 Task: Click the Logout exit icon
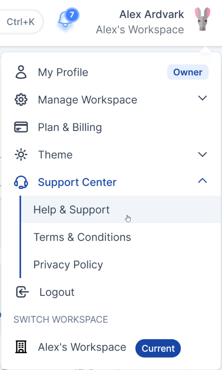click(x=21, y=292)
